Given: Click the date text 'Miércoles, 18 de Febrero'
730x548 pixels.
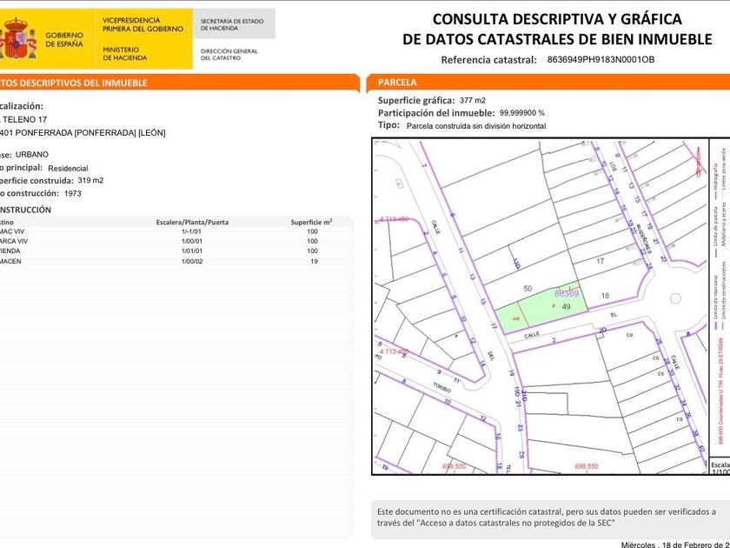Looking at the screenshot, I should [675, 545].
